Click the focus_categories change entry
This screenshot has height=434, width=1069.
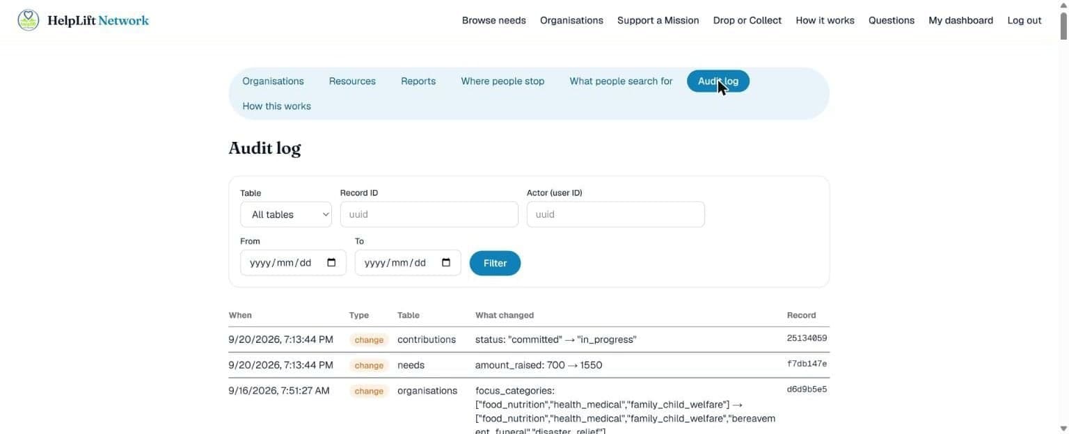click(625, 411)
